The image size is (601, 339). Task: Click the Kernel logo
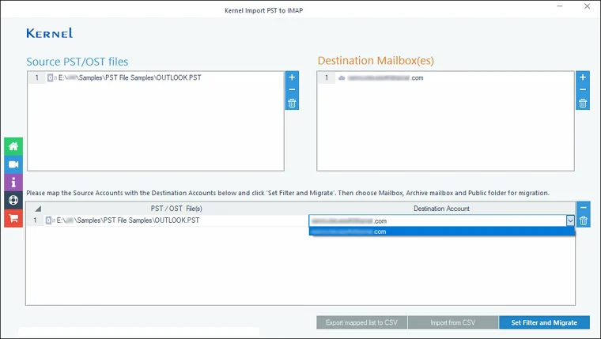click(50, 33)
